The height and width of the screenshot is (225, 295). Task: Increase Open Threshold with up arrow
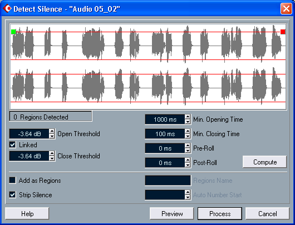[52, 131]
